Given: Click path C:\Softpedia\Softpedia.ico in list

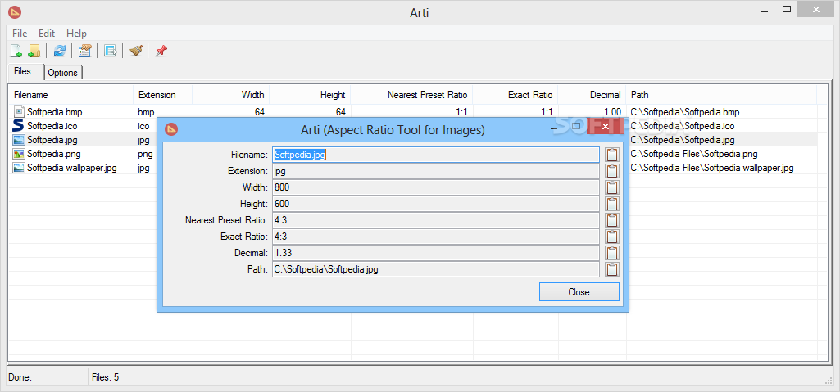Looking at the screenshot, I should point(683,126).
